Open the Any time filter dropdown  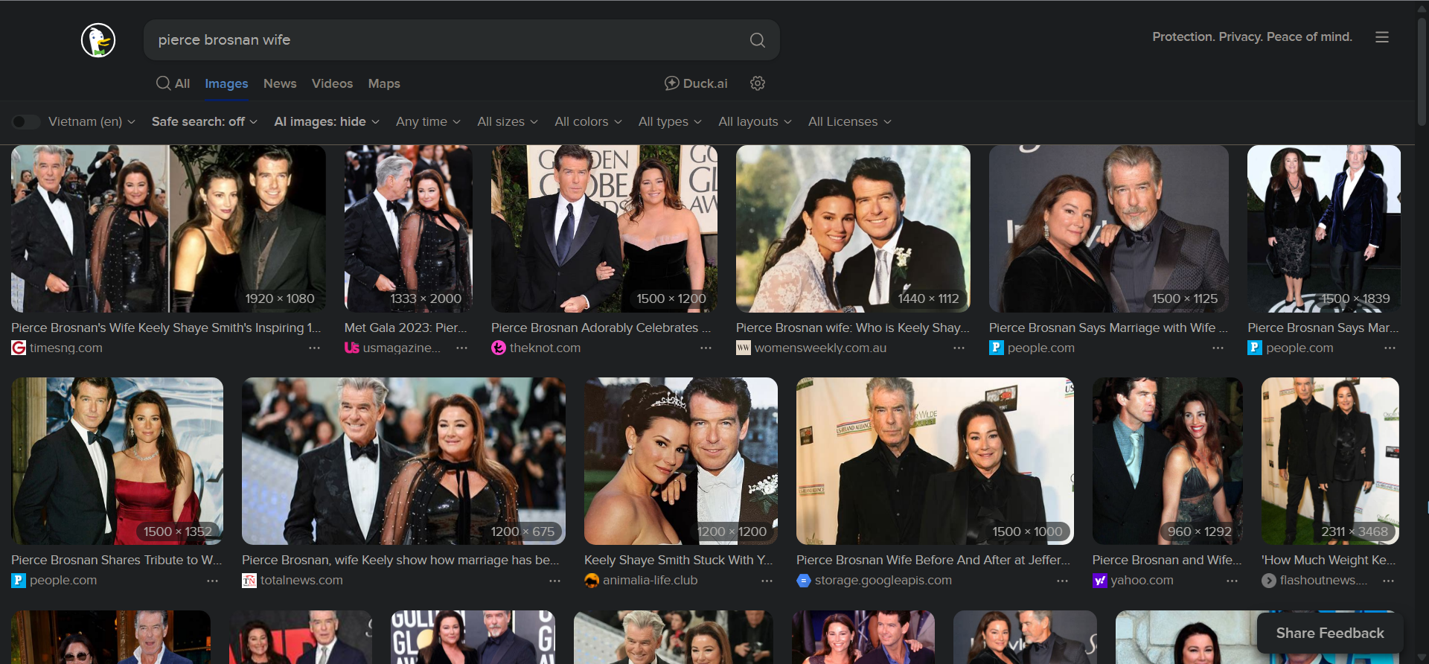pos(428,121)
